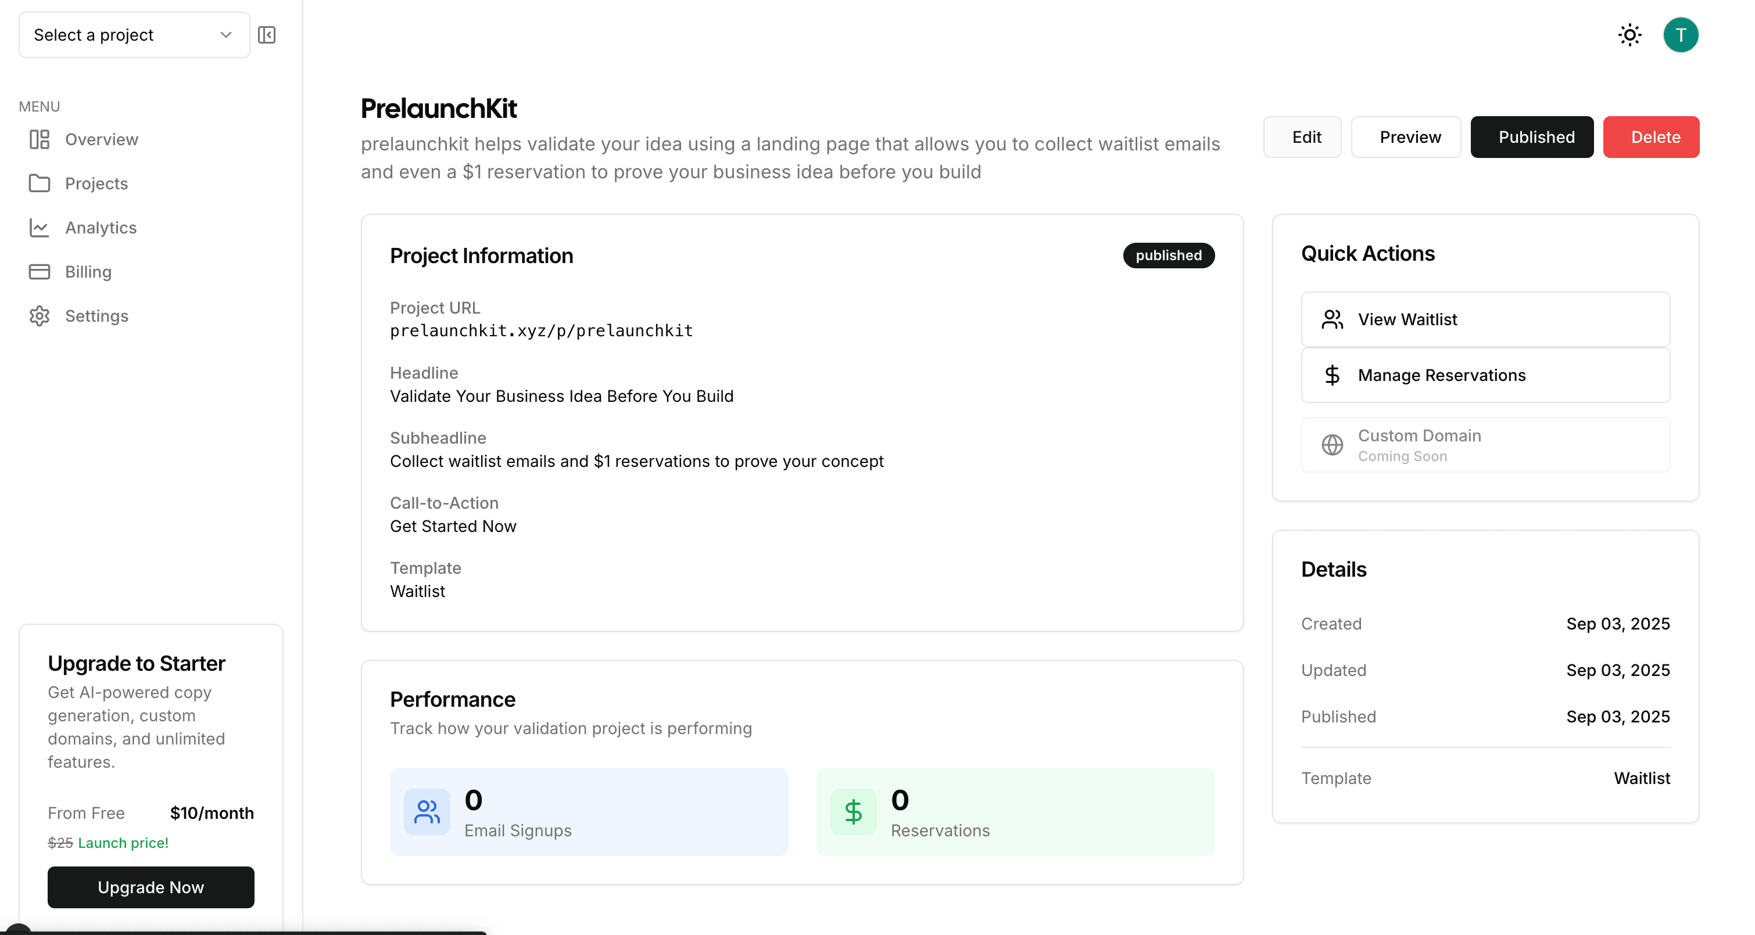Open the T account avatar menu
The width and height of the screenshot is (1755, 935).
pyautogui.click(x=1681, y=35)
